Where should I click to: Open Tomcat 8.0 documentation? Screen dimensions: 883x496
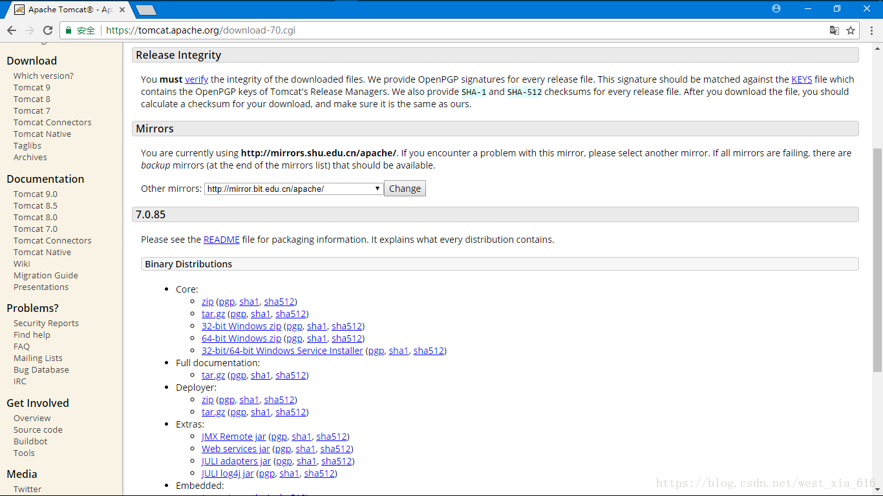coord(35,217)
